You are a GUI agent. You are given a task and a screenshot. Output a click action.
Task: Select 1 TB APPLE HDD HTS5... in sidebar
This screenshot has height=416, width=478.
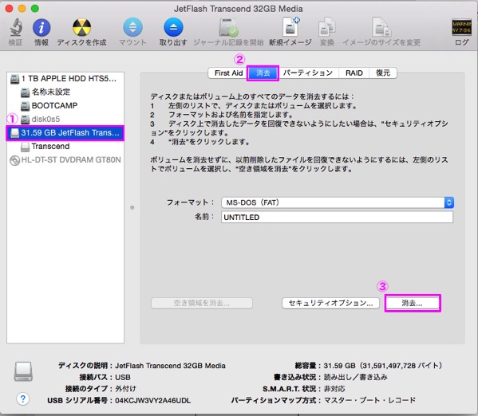coord(65,79)
